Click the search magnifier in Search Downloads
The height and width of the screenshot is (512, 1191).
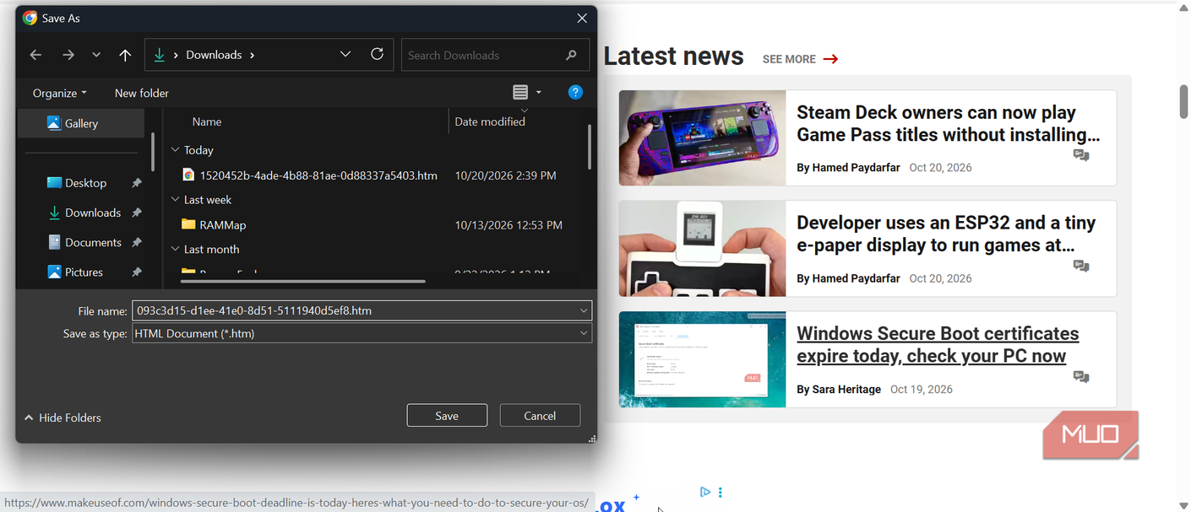click(x=572, y=55)
